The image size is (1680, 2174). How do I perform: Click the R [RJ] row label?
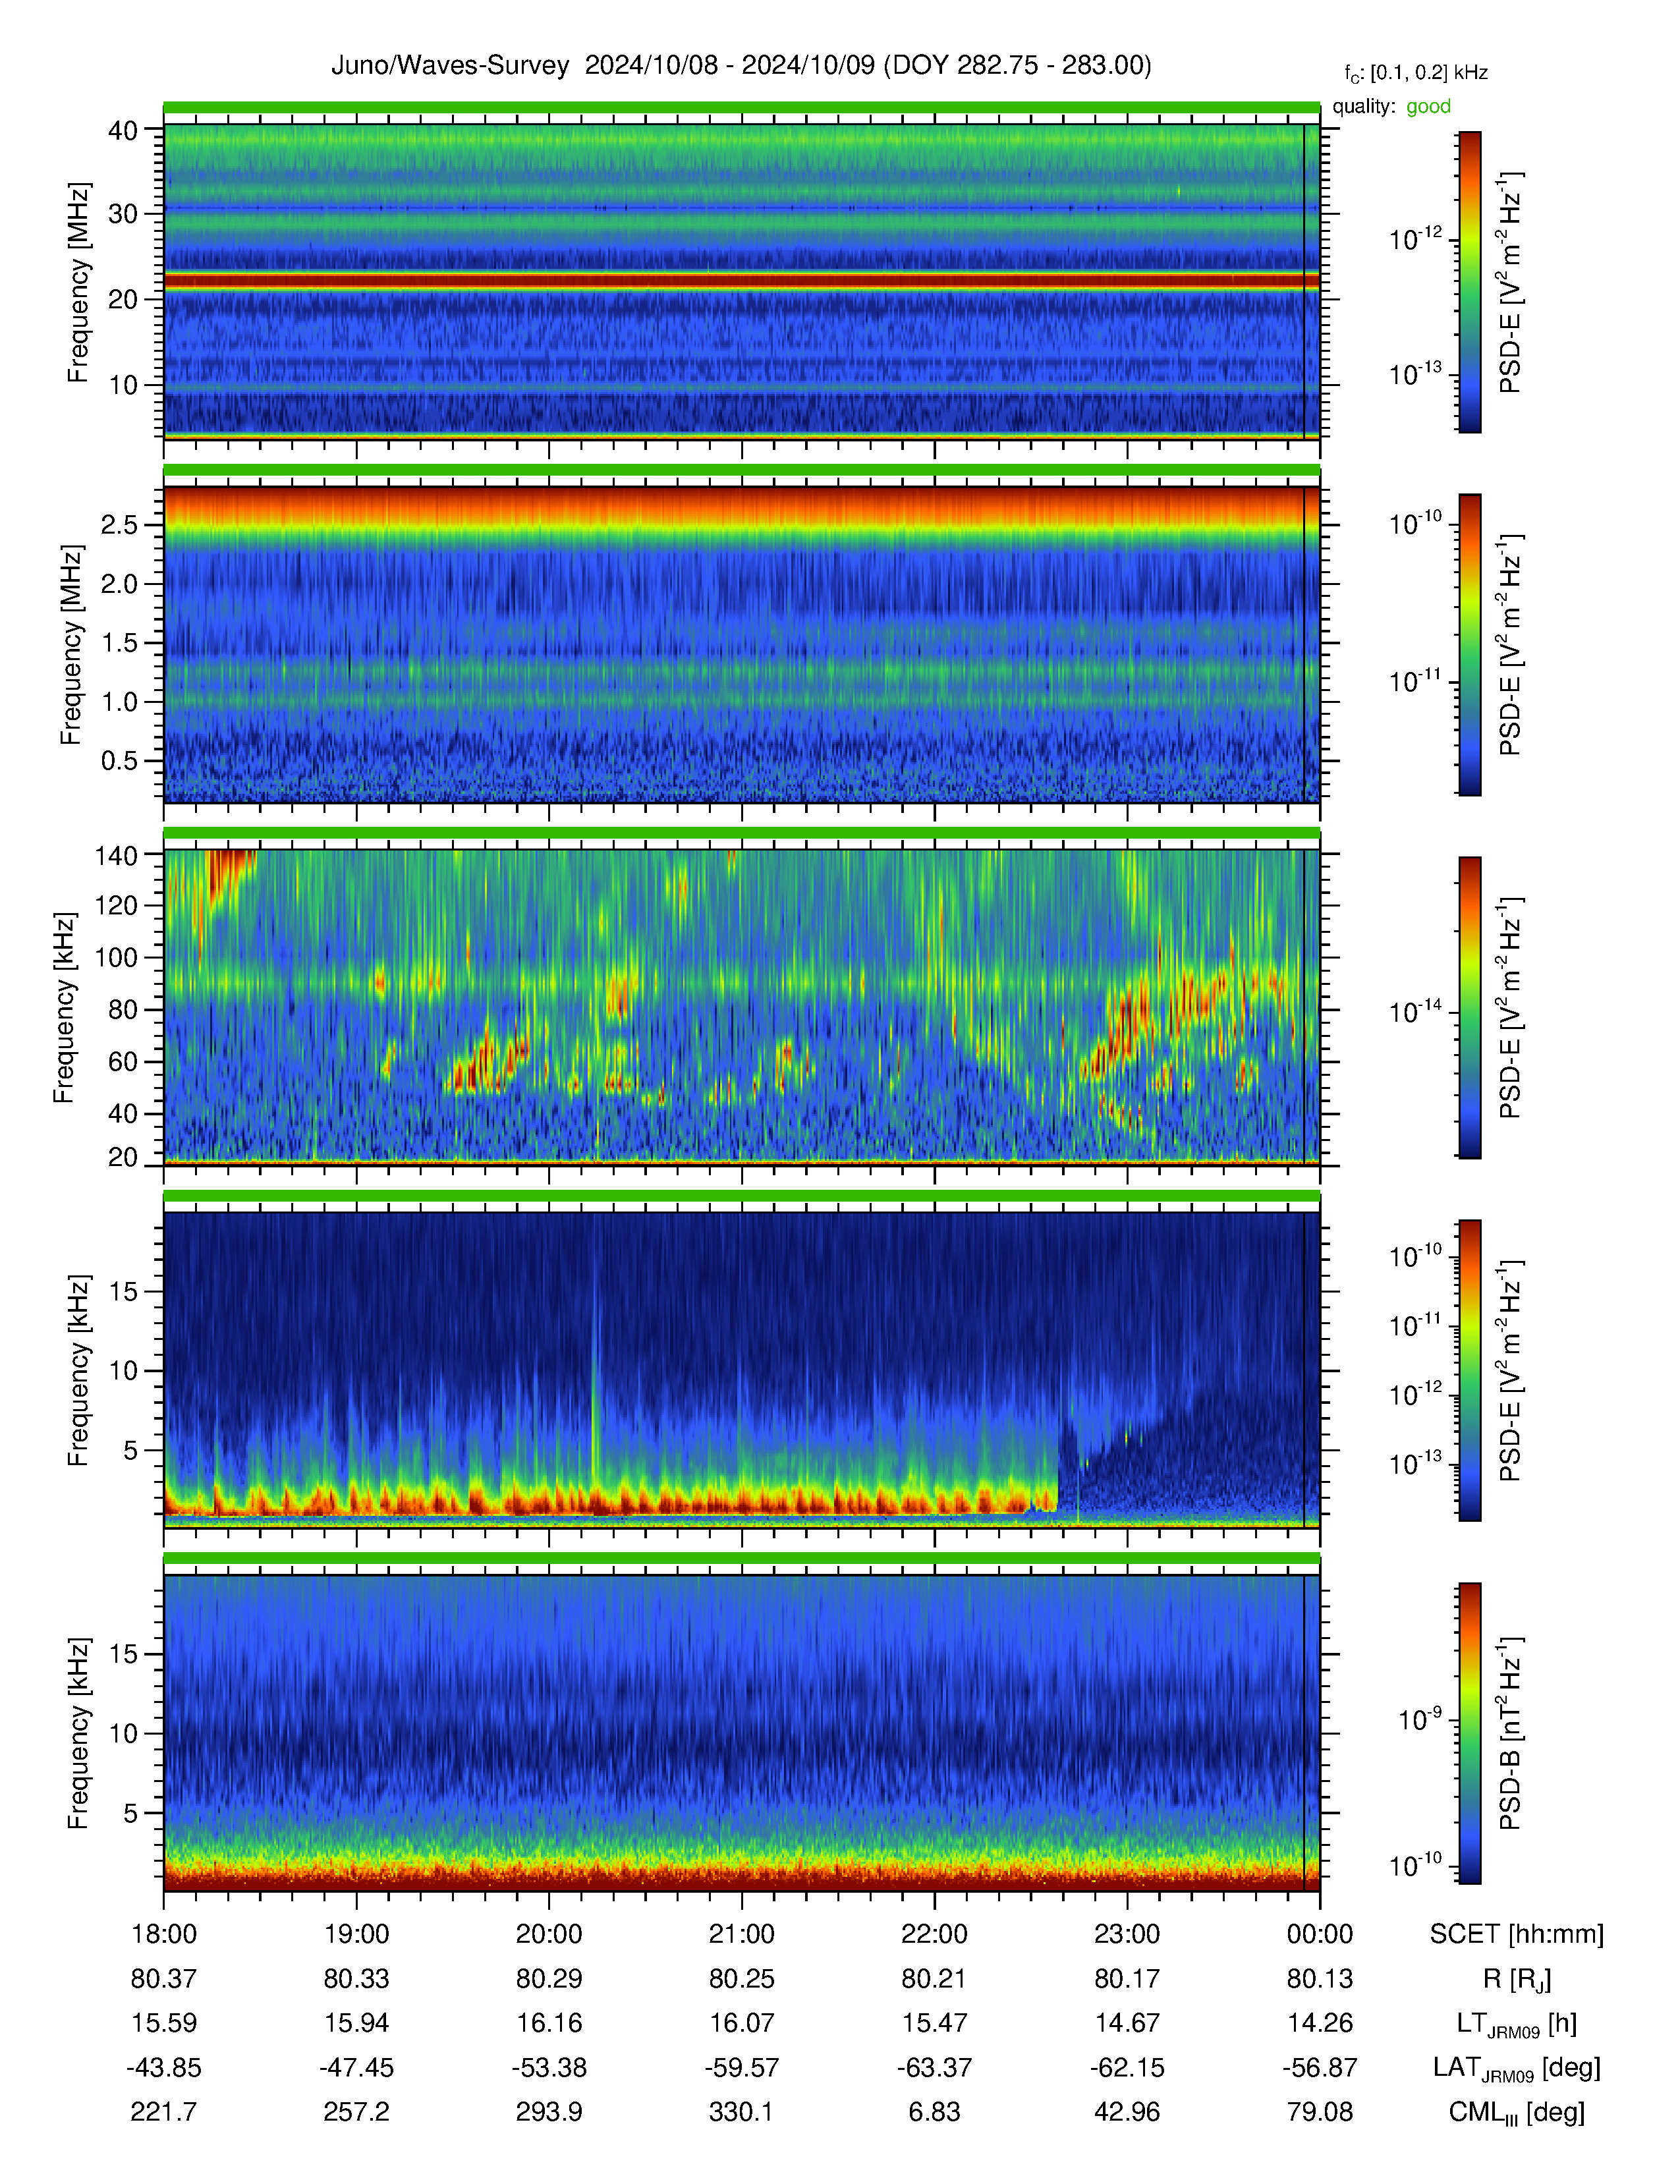1517,1979
